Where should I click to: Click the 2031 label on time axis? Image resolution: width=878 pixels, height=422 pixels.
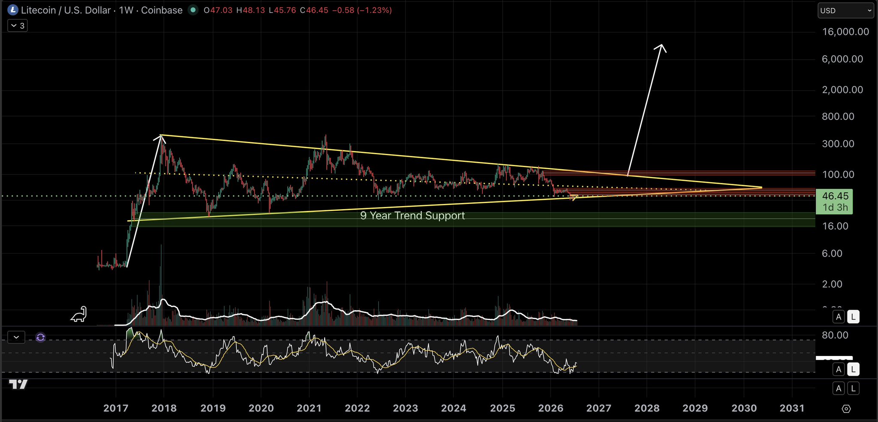tap(792, 408)
